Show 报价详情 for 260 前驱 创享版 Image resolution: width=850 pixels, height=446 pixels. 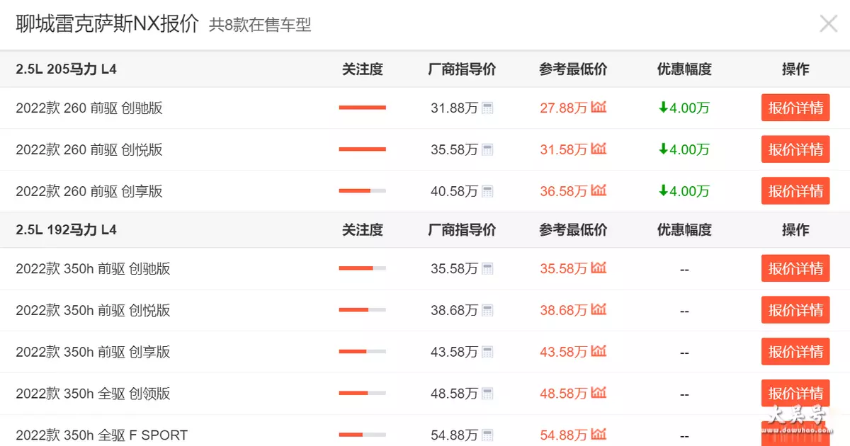pos(795,192)
